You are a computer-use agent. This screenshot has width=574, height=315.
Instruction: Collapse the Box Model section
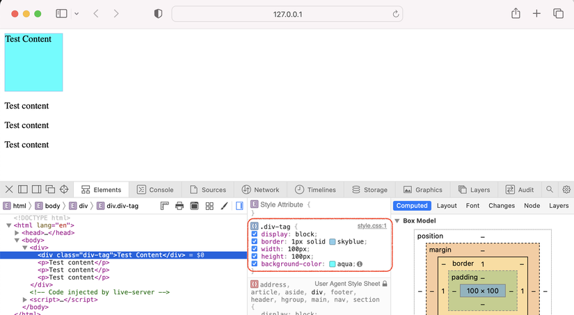pyautogui.click(x=397, y=220)
